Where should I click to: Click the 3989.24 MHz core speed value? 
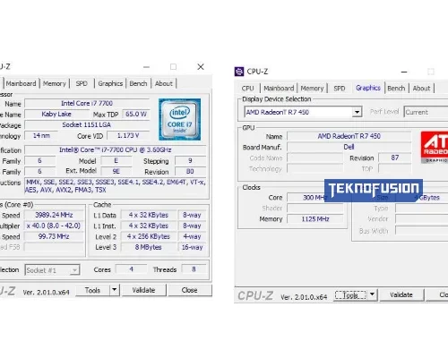(54, 215)
